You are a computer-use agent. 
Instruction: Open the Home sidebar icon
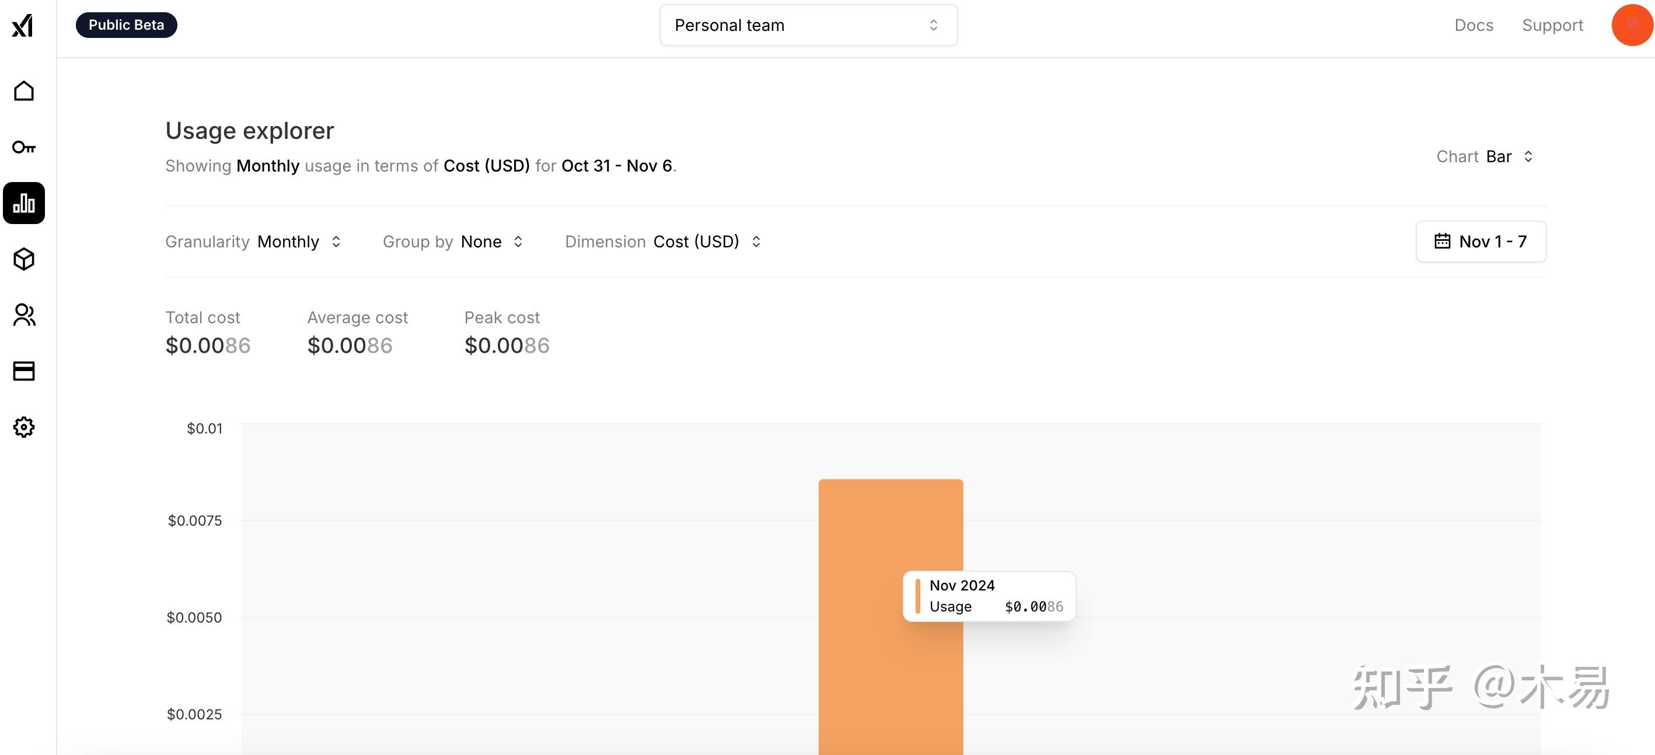(x=24, y=91)
